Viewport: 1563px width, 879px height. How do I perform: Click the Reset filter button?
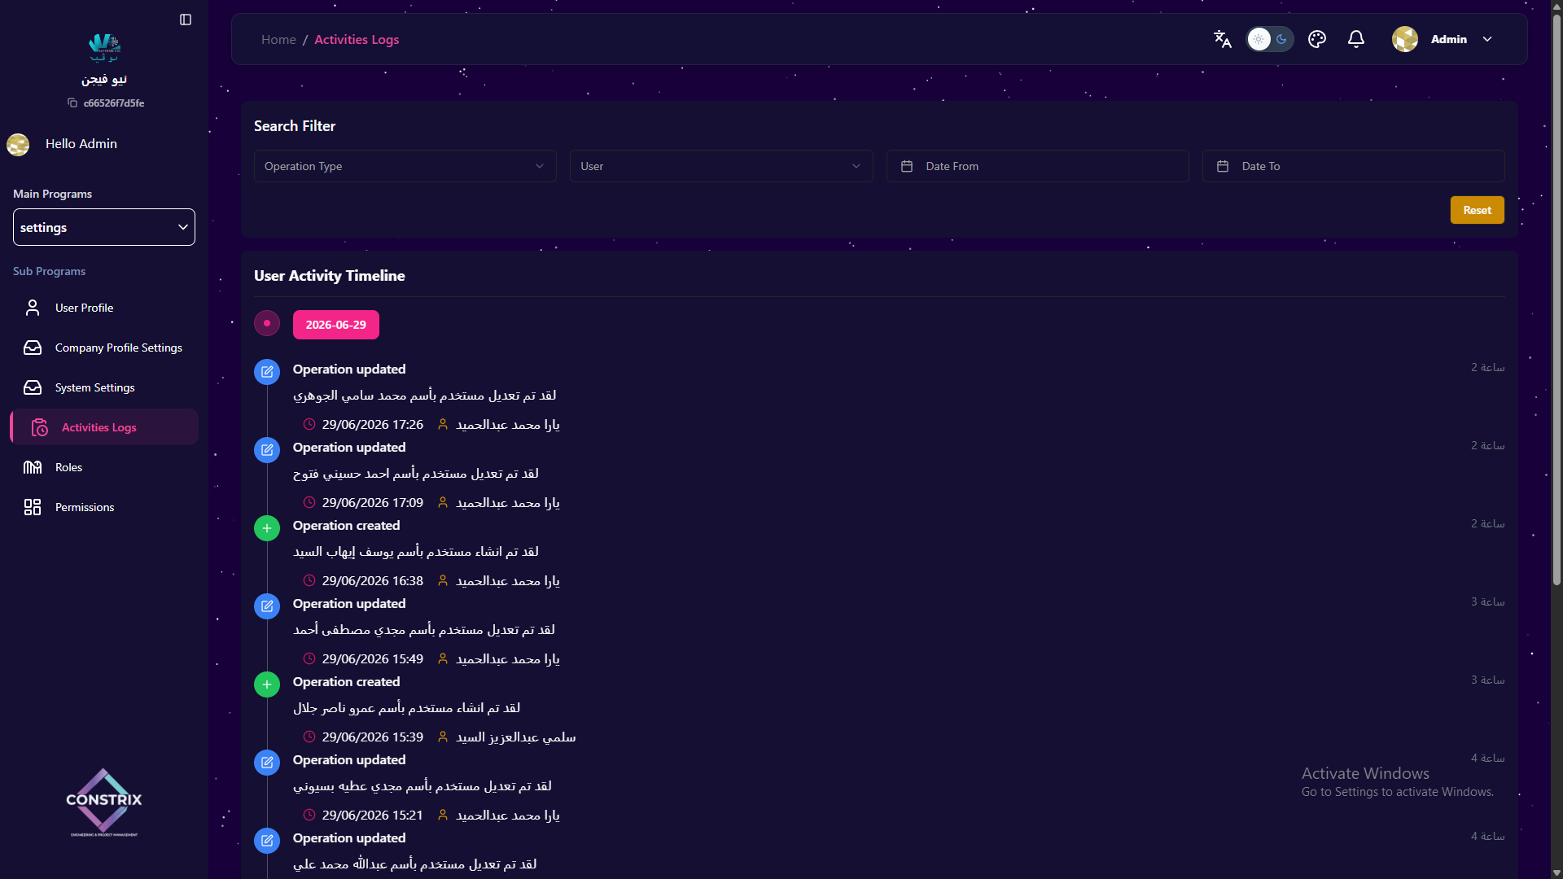click(x=1477, y=210)
